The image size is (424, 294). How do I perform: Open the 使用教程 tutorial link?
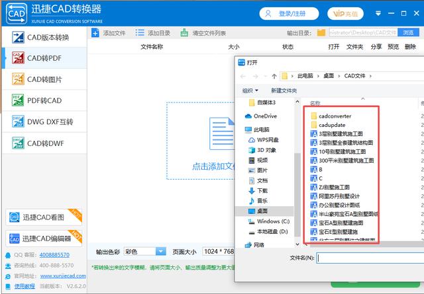point(25,286)
